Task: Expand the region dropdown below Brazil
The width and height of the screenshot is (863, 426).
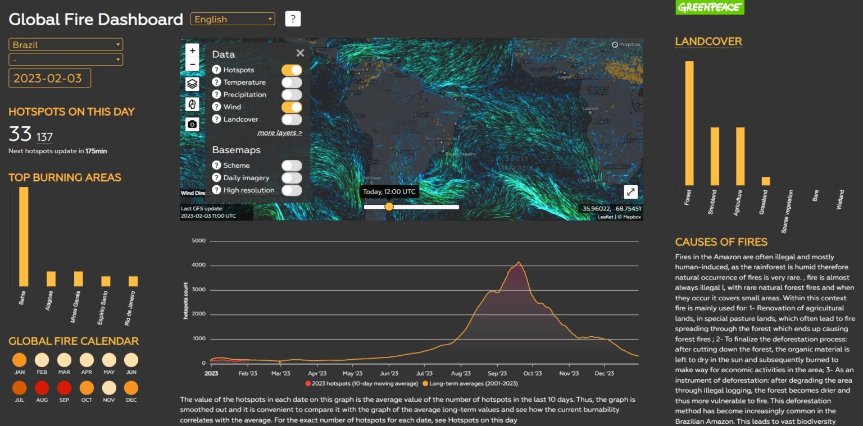Action: tap(65, 59)
